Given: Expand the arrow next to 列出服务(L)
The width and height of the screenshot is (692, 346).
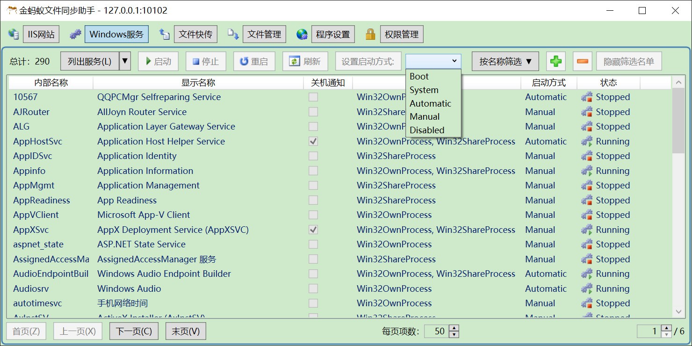Looking at the screenshot, I should tap(125, 61).
